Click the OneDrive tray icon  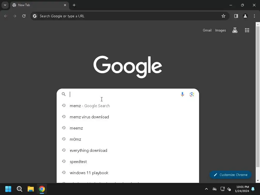click(215, 189)
